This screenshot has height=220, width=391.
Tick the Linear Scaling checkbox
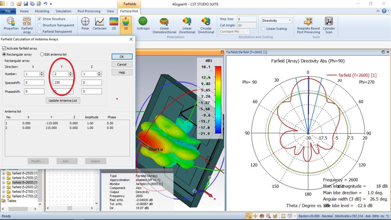(x=263, y=29)
